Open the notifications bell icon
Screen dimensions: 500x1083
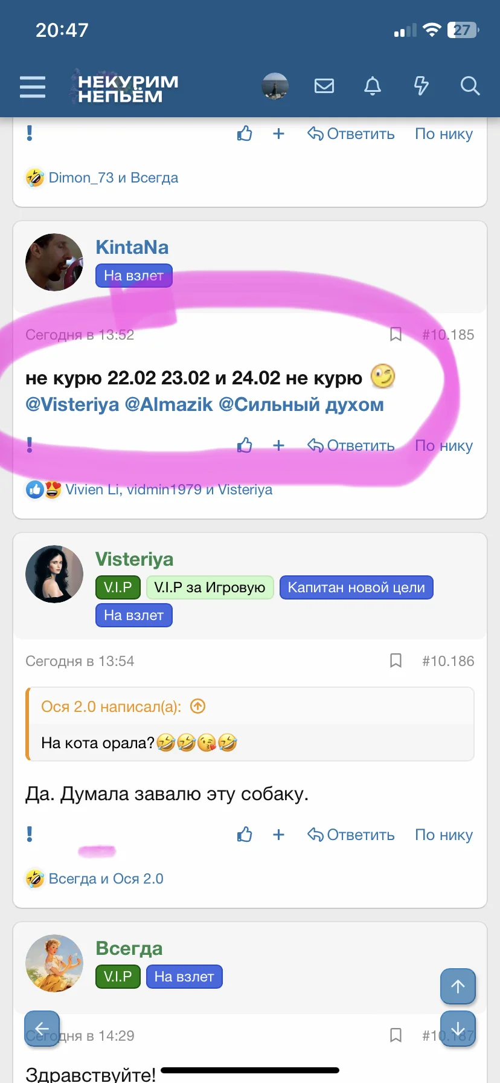pos(373,86)
